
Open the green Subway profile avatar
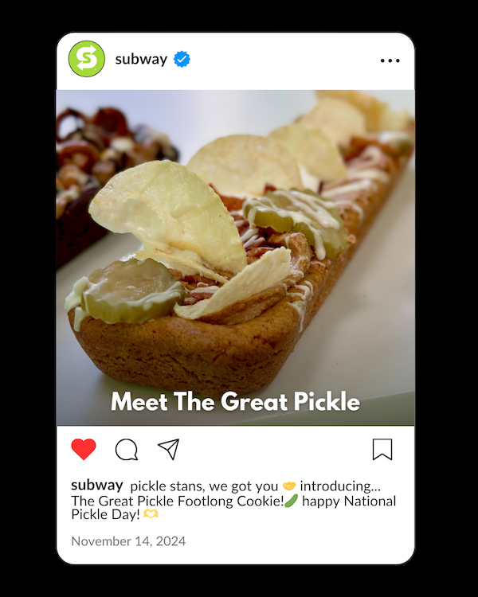click(x=87, y=59)
